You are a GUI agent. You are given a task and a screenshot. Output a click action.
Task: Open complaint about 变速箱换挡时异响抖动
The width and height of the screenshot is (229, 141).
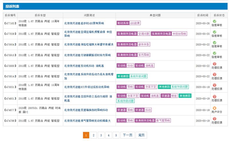pos(86,110)
